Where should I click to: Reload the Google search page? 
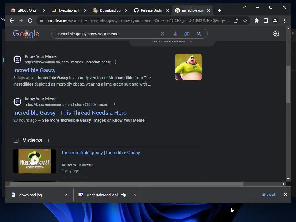click(30, 21)
